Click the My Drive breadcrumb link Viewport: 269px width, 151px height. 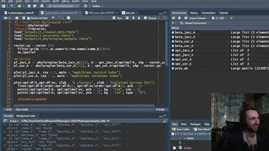[x=188, y=134]
